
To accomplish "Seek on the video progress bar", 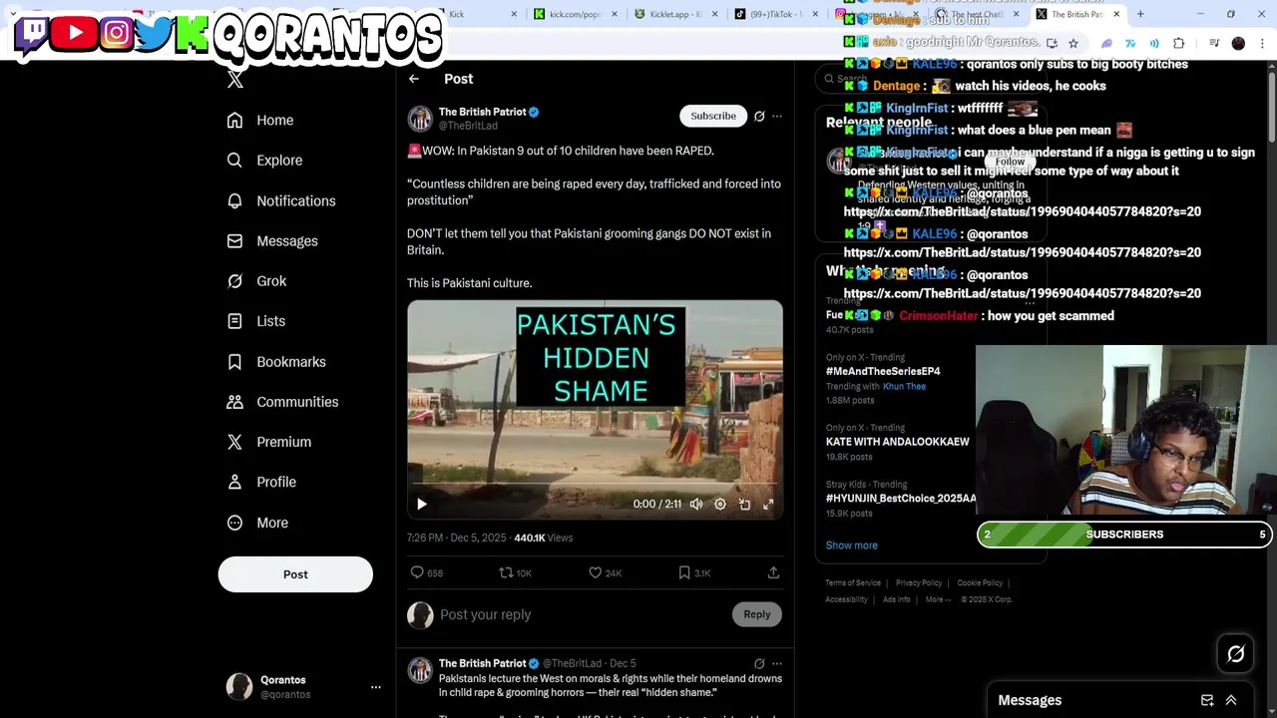I will (595, 485).
